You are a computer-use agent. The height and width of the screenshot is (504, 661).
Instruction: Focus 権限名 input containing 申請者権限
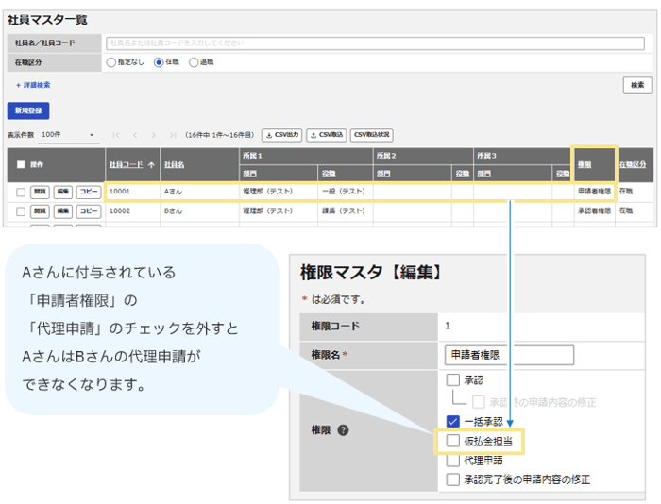click(x=509, y=355)
